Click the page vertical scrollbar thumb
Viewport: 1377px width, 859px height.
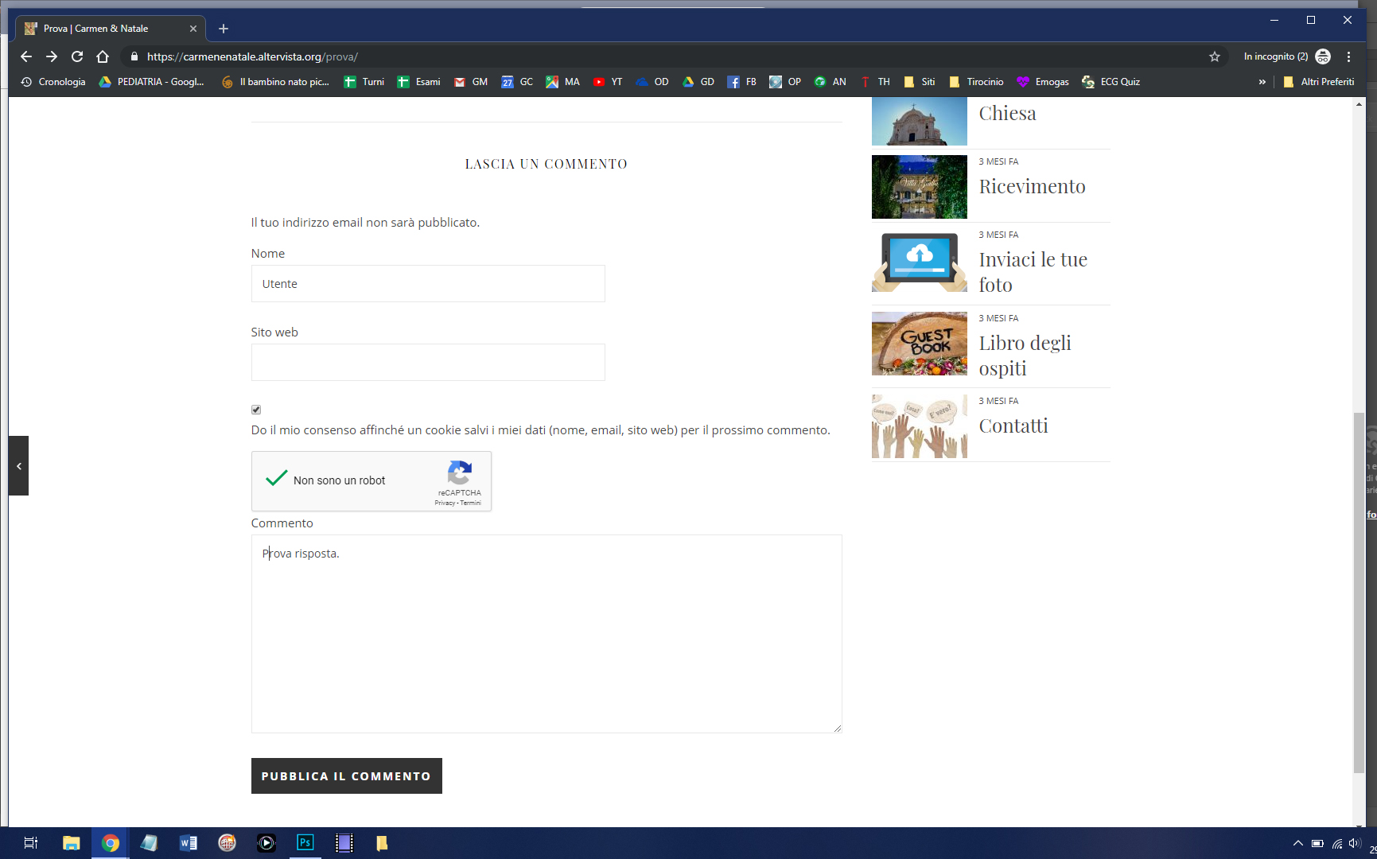(1359, 592)
